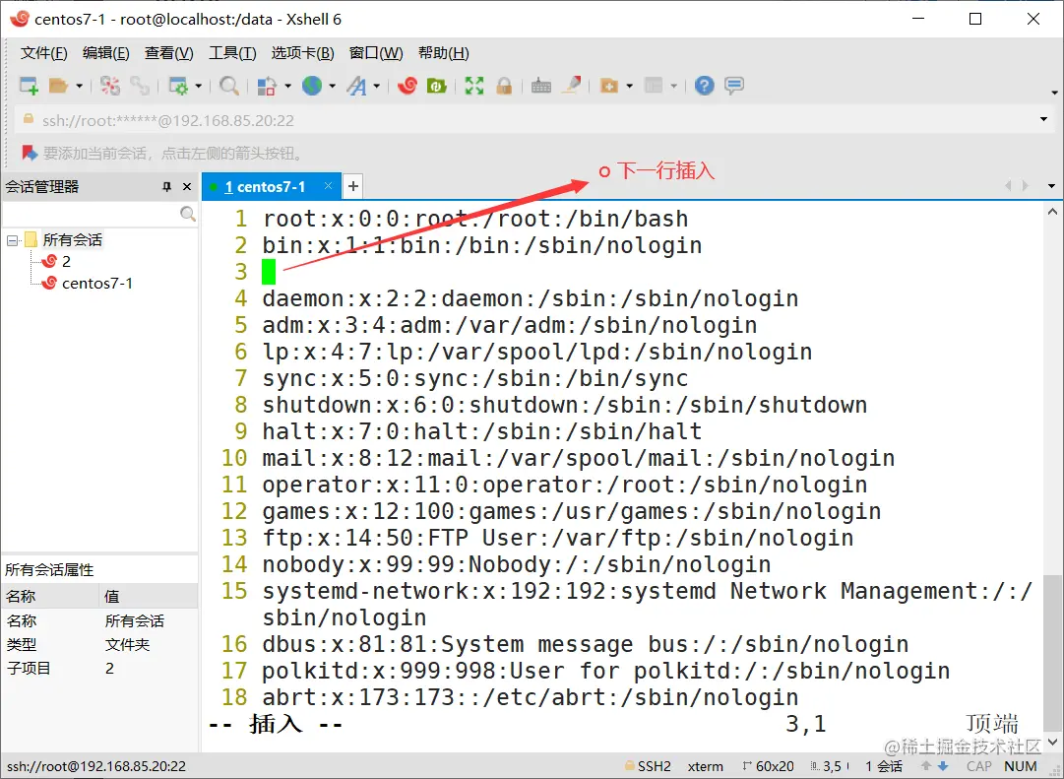Click the grayed layout panel icon
1064x779 pixels.
[654, 86]
